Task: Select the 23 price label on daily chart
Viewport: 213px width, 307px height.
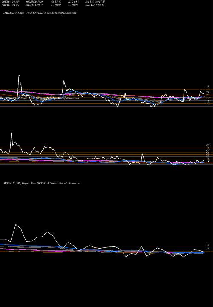Action: click(208, 86)
